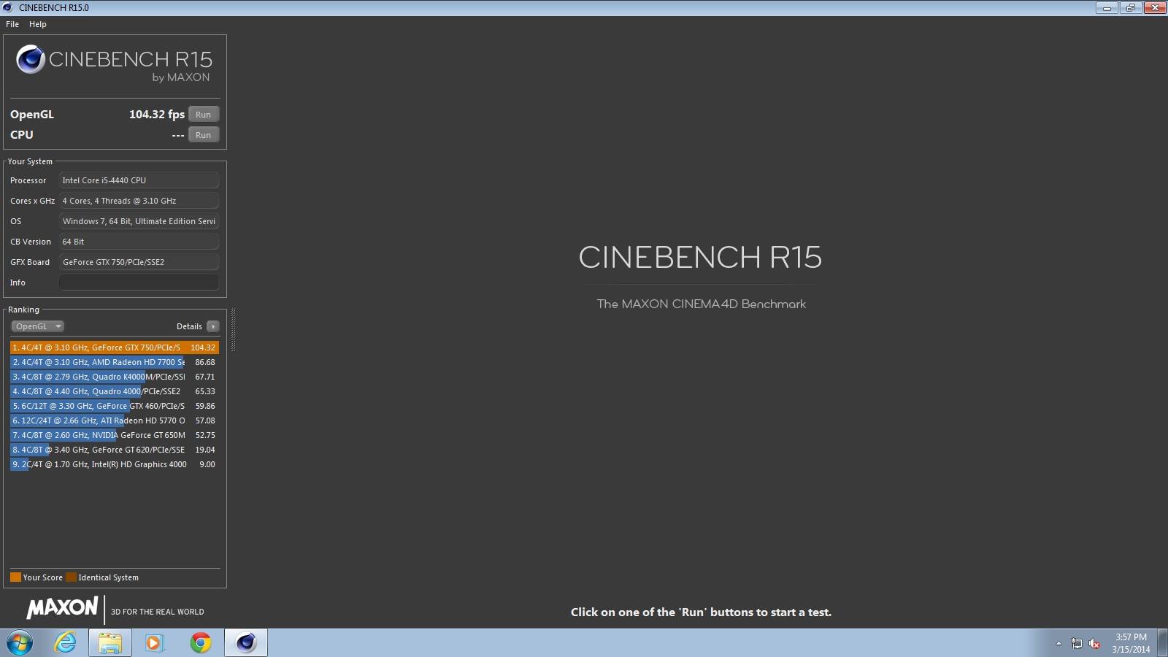Select ranking row 7 GeForce GT 650M
The width and height of the screenshot is (1168, 657).
point(115,435)
